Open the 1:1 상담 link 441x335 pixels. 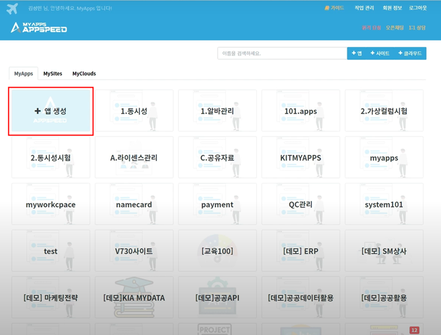(417, 28)
